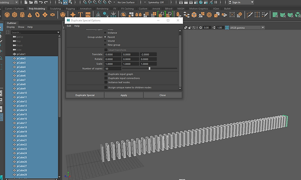Screen dimensions: 301x180
Task: Open the Outliner Show menu
Action: 21,27
